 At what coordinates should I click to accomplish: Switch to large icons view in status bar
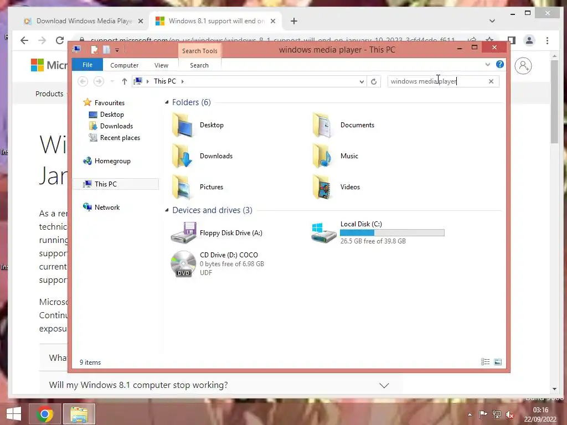pos(498,362)
